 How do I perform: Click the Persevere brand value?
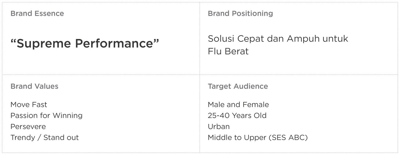tap(28, 126)
